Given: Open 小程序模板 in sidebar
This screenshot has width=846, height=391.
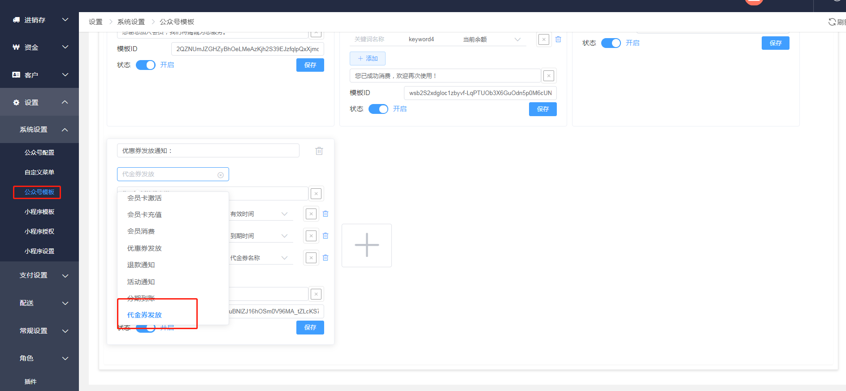Looking at the screenshot, I should click(x=39, y=212).
